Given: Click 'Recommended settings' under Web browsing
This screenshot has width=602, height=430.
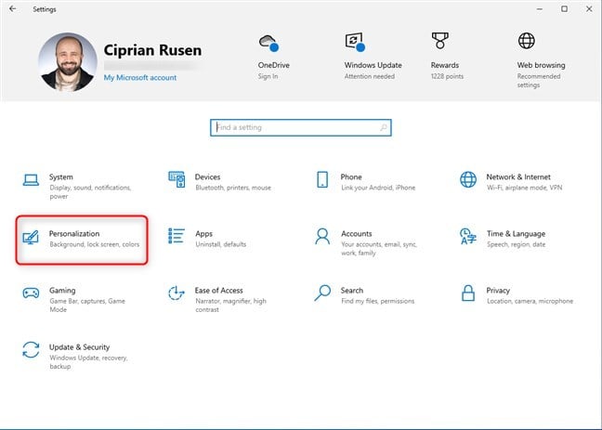Looking at the screenshot, I should [x=539, y=81].
